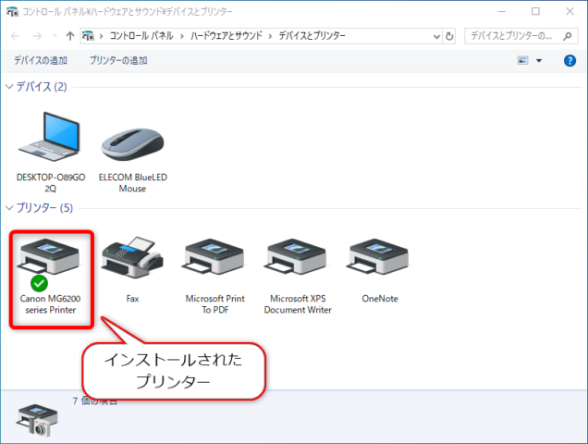Click the refresh button next to address bar

tap(449, 36)
